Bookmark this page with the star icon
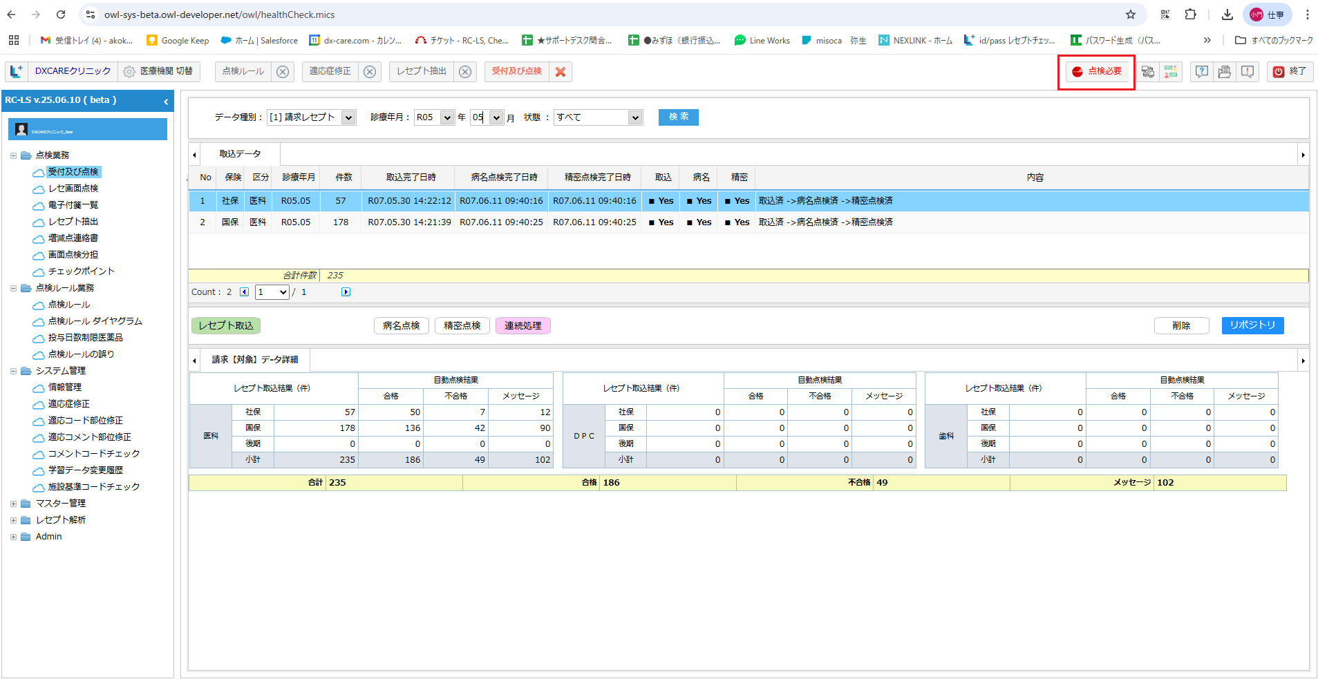The image size is (1318, 679). click(1131, 15)
